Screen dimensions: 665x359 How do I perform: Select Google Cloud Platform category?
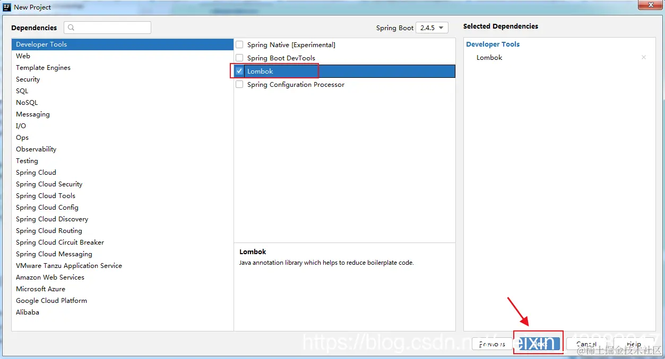click(x=123, y=301)
